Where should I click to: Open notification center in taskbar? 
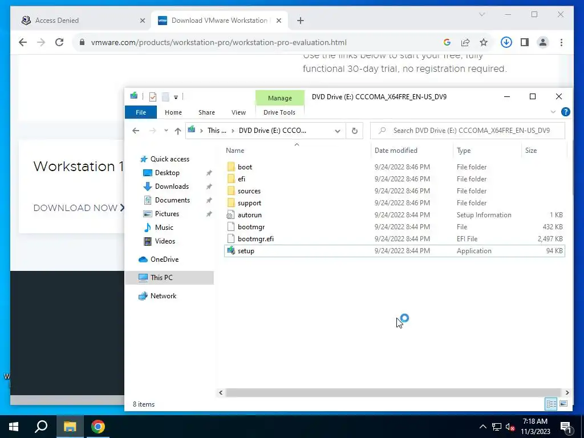click(566, 427)
